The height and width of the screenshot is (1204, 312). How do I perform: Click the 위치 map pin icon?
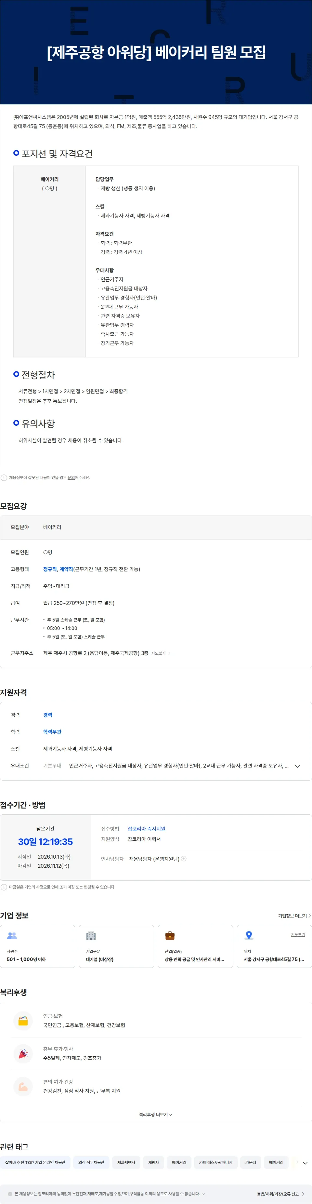[x=249, y=935]
